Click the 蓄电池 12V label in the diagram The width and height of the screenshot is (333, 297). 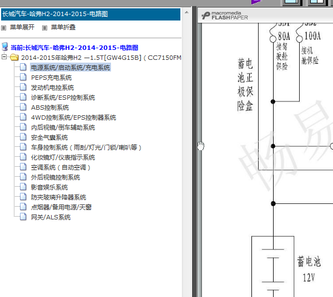[x=309, y=269]
